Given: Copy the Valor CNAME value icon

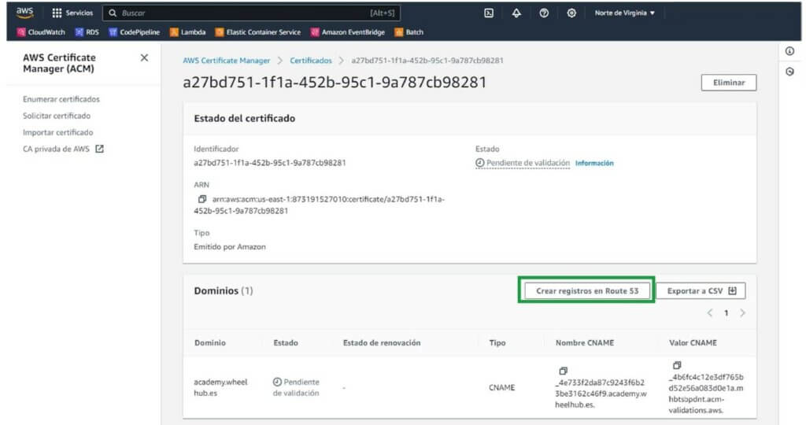Looking at the screenshot, I should [x=677, y=365].
